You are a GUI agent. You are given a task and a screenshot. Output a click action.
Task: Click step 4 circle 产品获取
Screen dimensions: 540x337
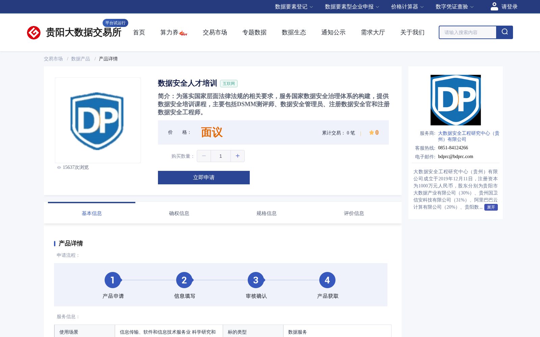(x=327, y=280)
